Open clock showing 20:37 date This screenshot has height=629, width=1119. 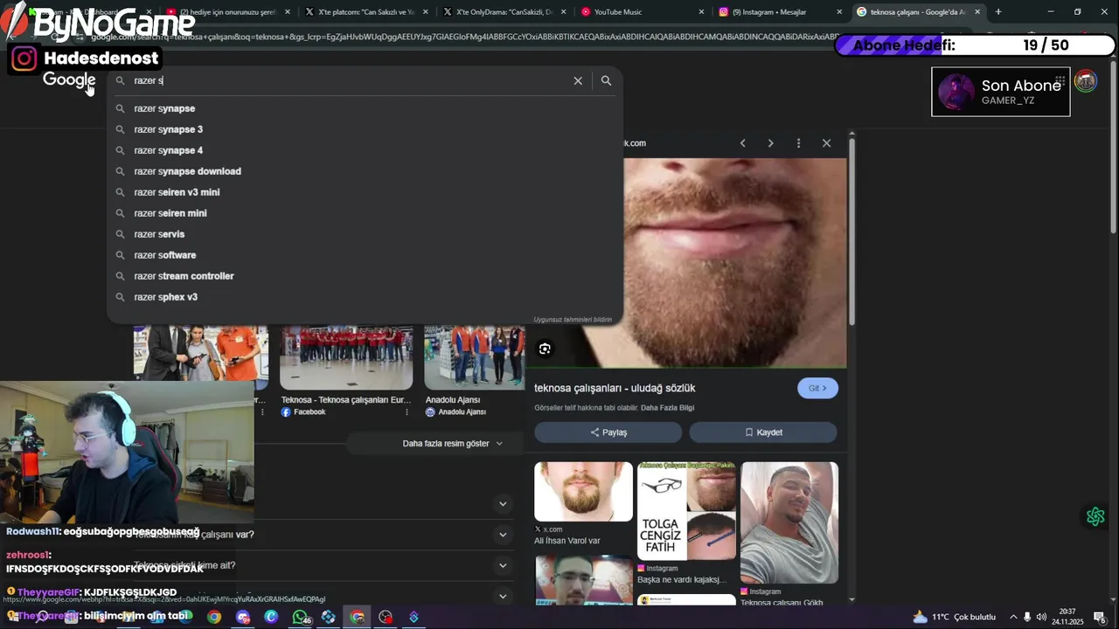click(1067, 617)
